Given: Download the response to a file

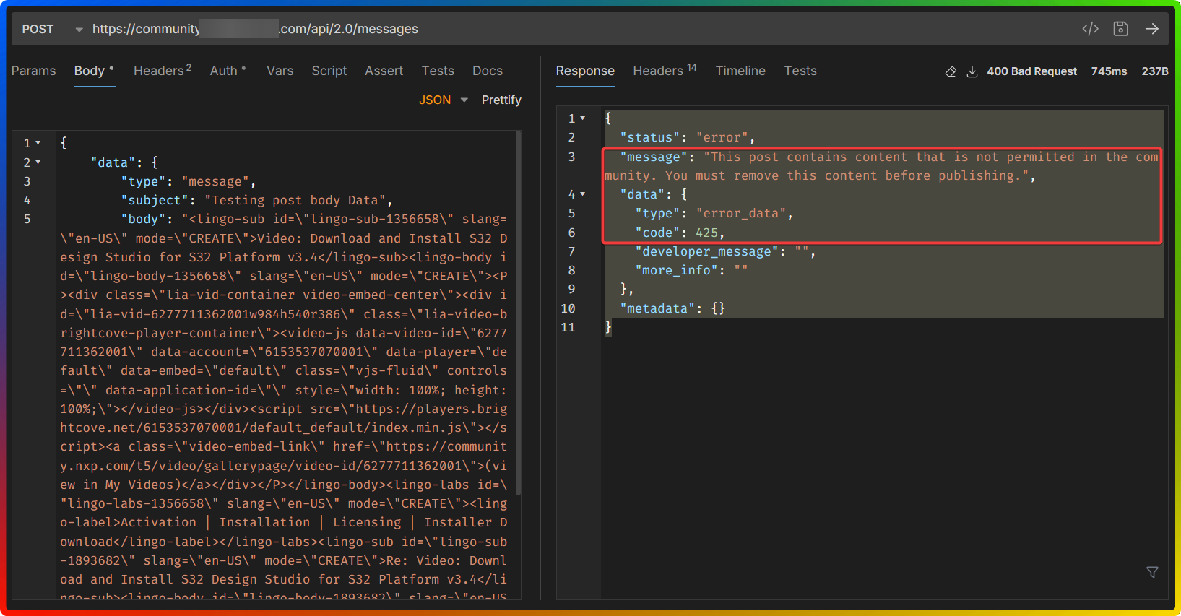Looking at the screenshot, I should click(972, 71).
